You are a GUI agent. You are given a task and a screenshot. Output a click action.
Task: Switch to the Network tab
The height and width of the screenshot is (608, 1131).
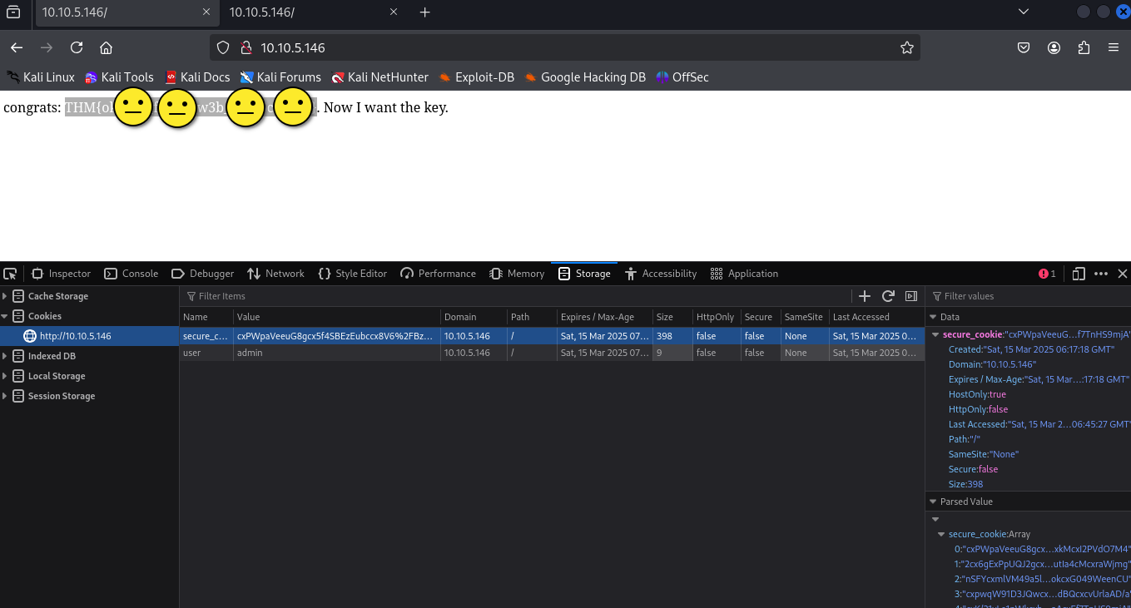(276, 274)
